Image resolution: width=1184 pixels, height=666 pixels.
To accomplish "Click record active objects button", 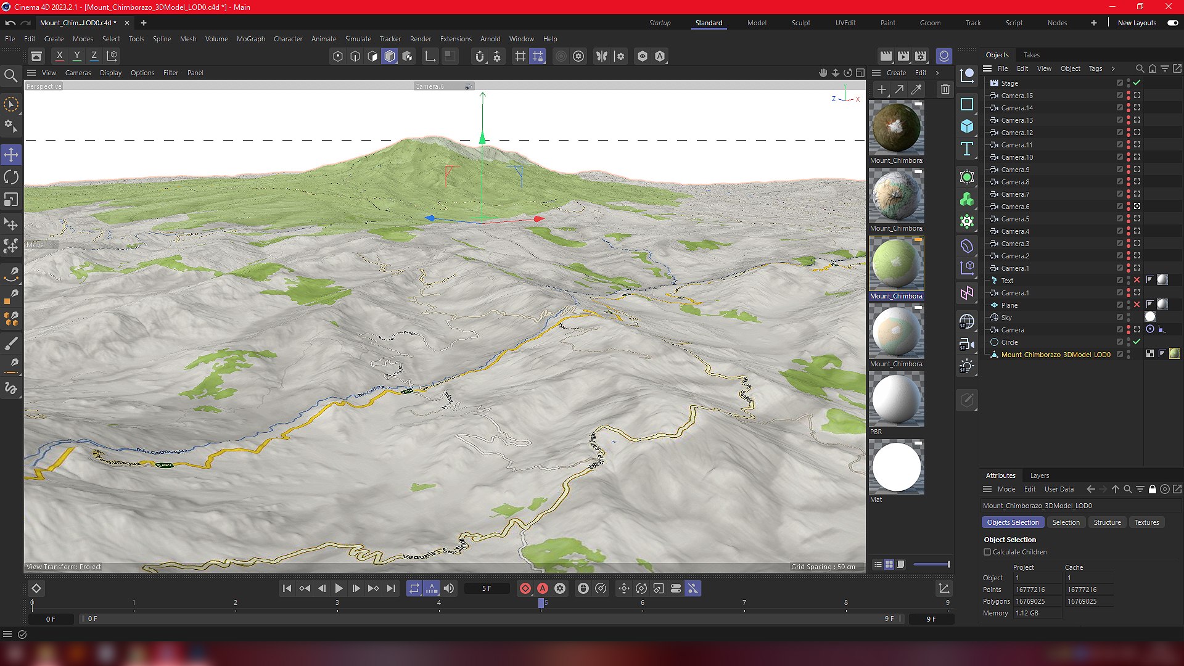I will coord(525,589).
